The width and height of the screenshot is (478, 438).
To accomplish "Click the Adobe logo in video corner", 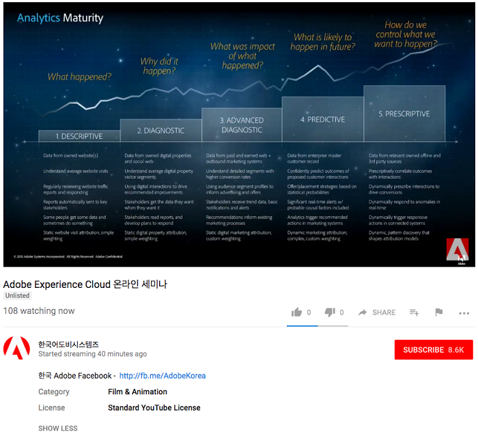I will click(x=458, y=250).
